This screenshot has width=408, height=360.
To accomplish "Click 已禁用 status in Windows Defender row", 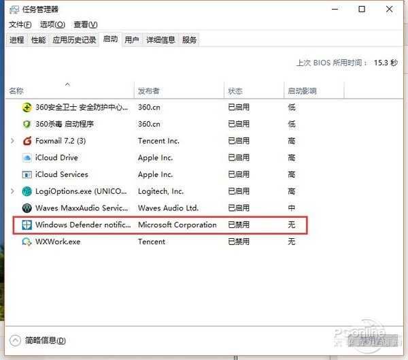I will tap(239, 225).
